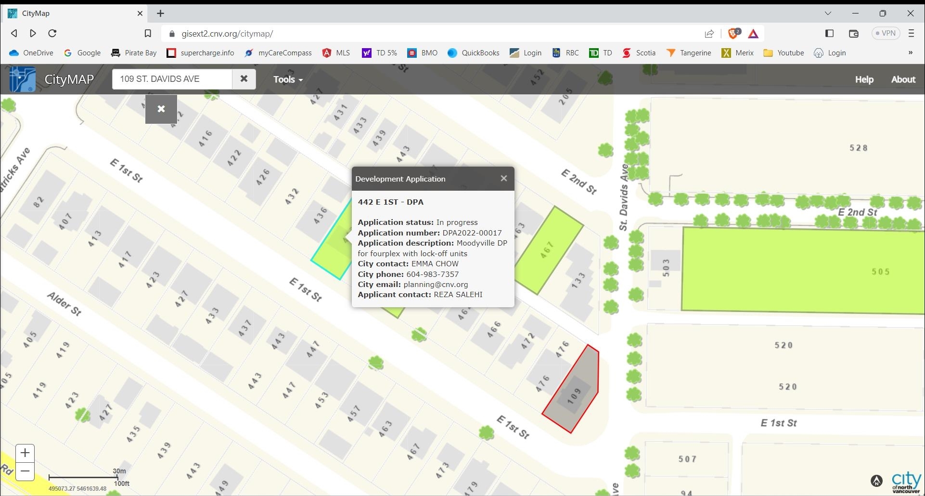Screen dimensions: 925x496
Task: Bookmark this page
Action: 148,33
